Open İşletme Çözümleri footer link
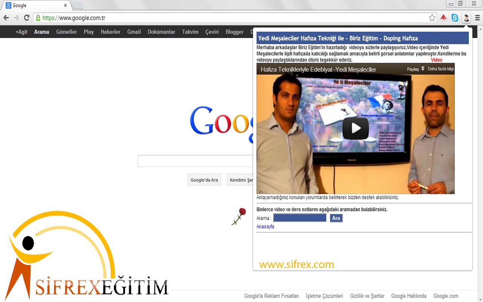This screenshot has height=302, width=483. click(x=325, y=296)
